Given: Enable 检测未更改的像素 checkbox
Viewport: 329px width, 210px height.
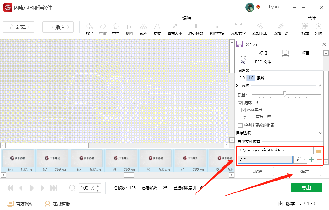Looking at the screenshot, I should 240,125.
